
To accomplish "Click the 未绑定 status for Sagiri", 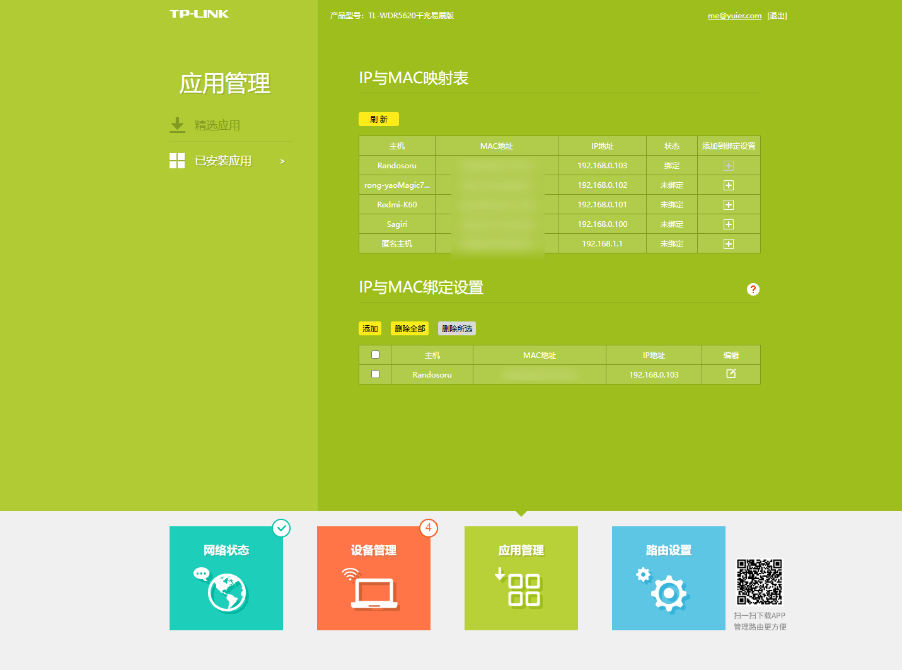I will pyautogui.click(x=672, y=224).
